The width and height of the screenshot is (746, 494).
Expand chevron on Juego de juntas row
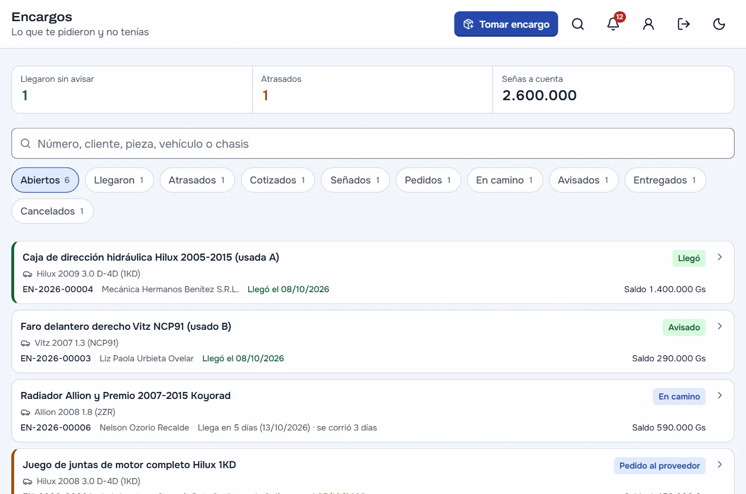coord(720,464)
